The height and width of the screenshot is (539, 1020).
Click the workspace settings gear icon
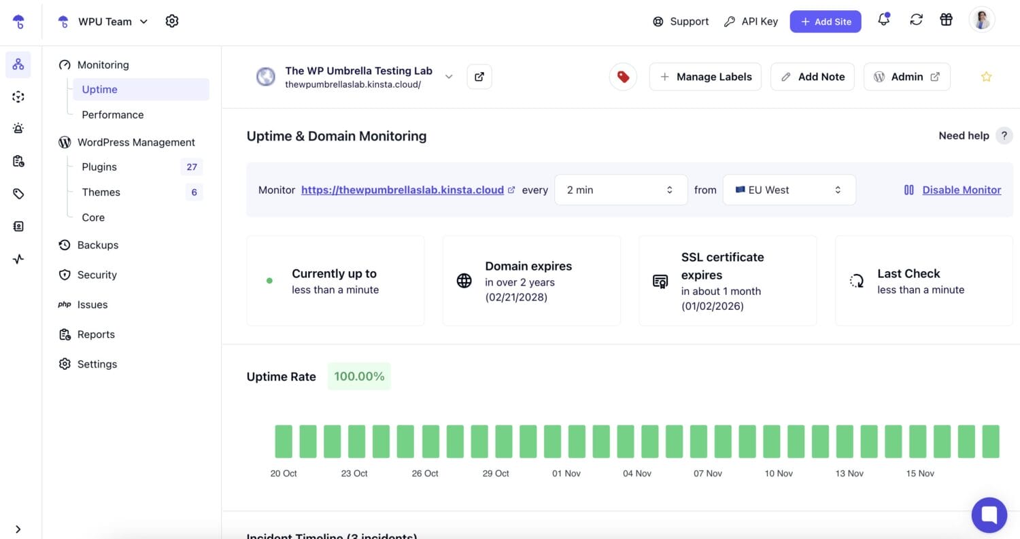[172, 21]
